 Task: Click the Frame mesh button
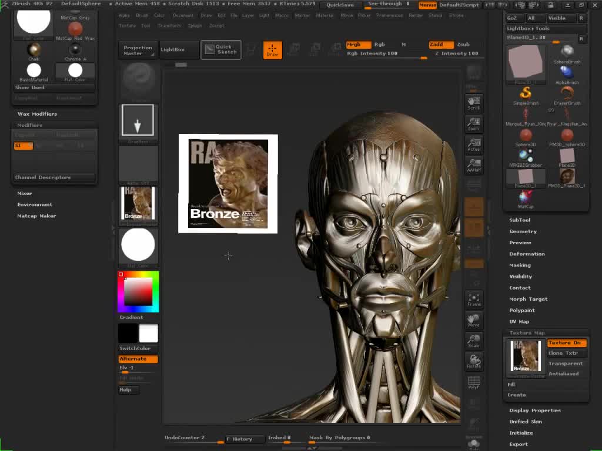(x=474, y=299)
